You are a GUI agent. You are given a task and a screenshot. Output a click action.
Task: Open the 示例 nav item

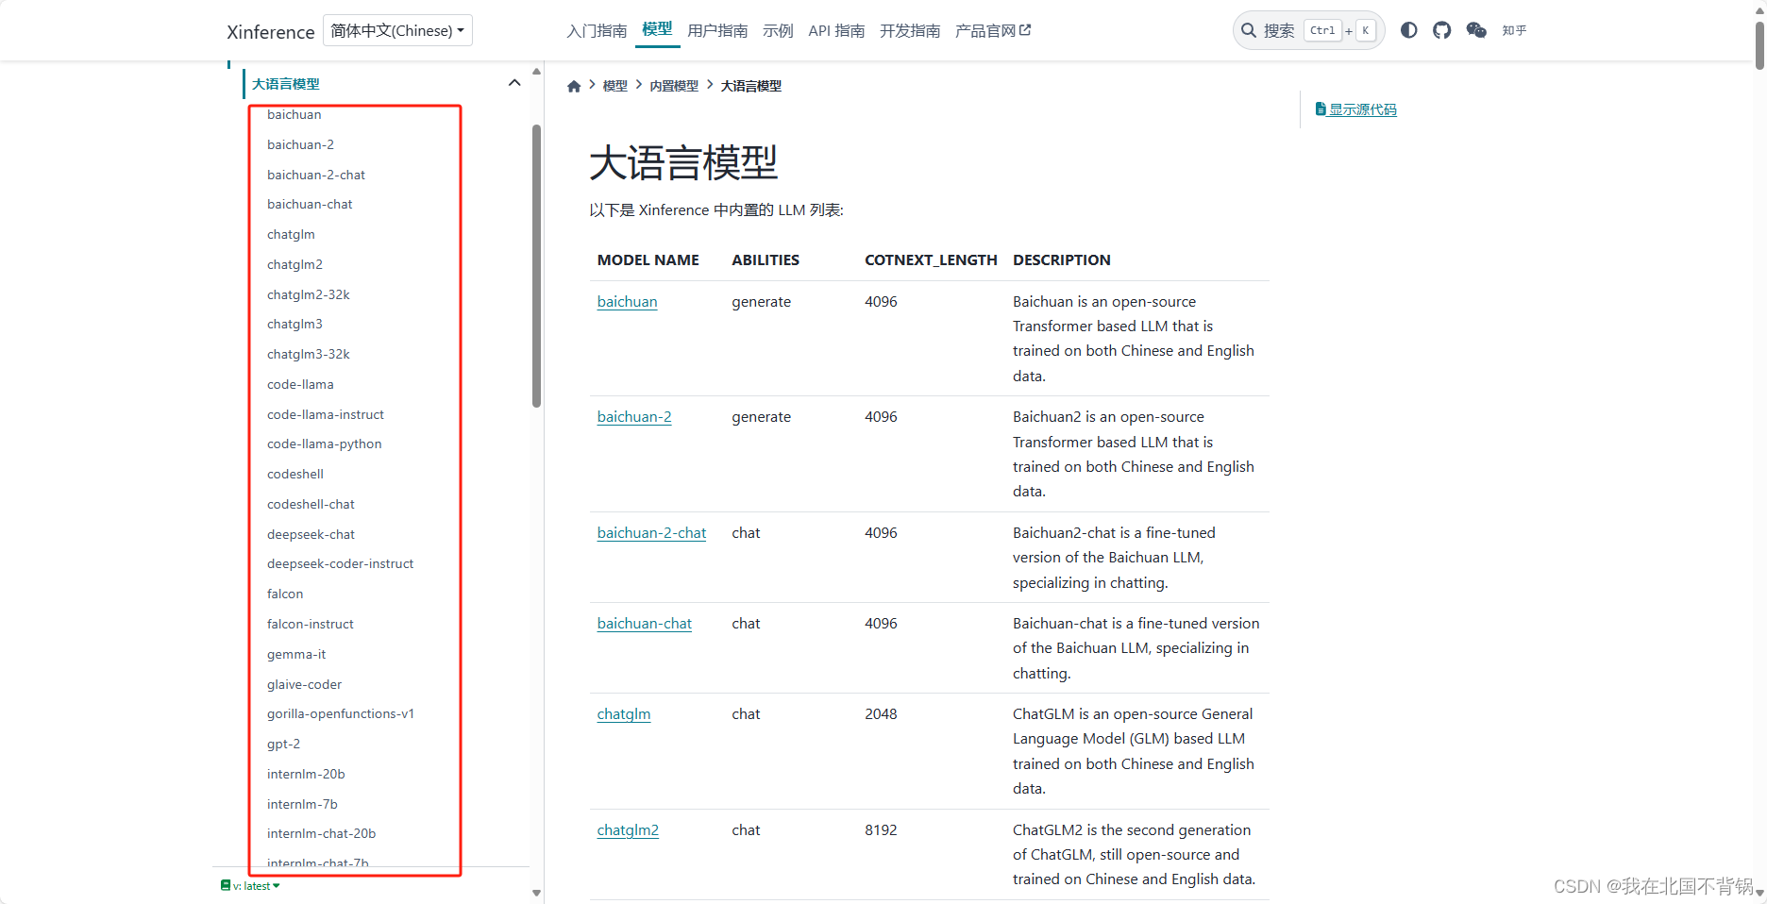pos(778,30)
